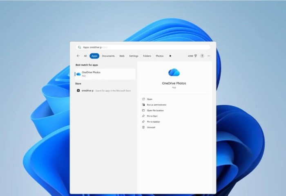Click the large OneDrive Photos cloud icon

tap(174, 72)
